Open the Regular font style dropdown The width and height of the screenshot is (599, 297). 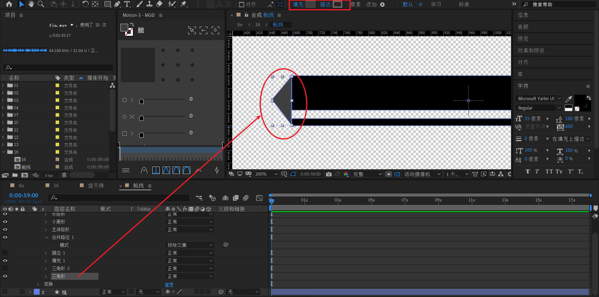click(x=539, y=108)
